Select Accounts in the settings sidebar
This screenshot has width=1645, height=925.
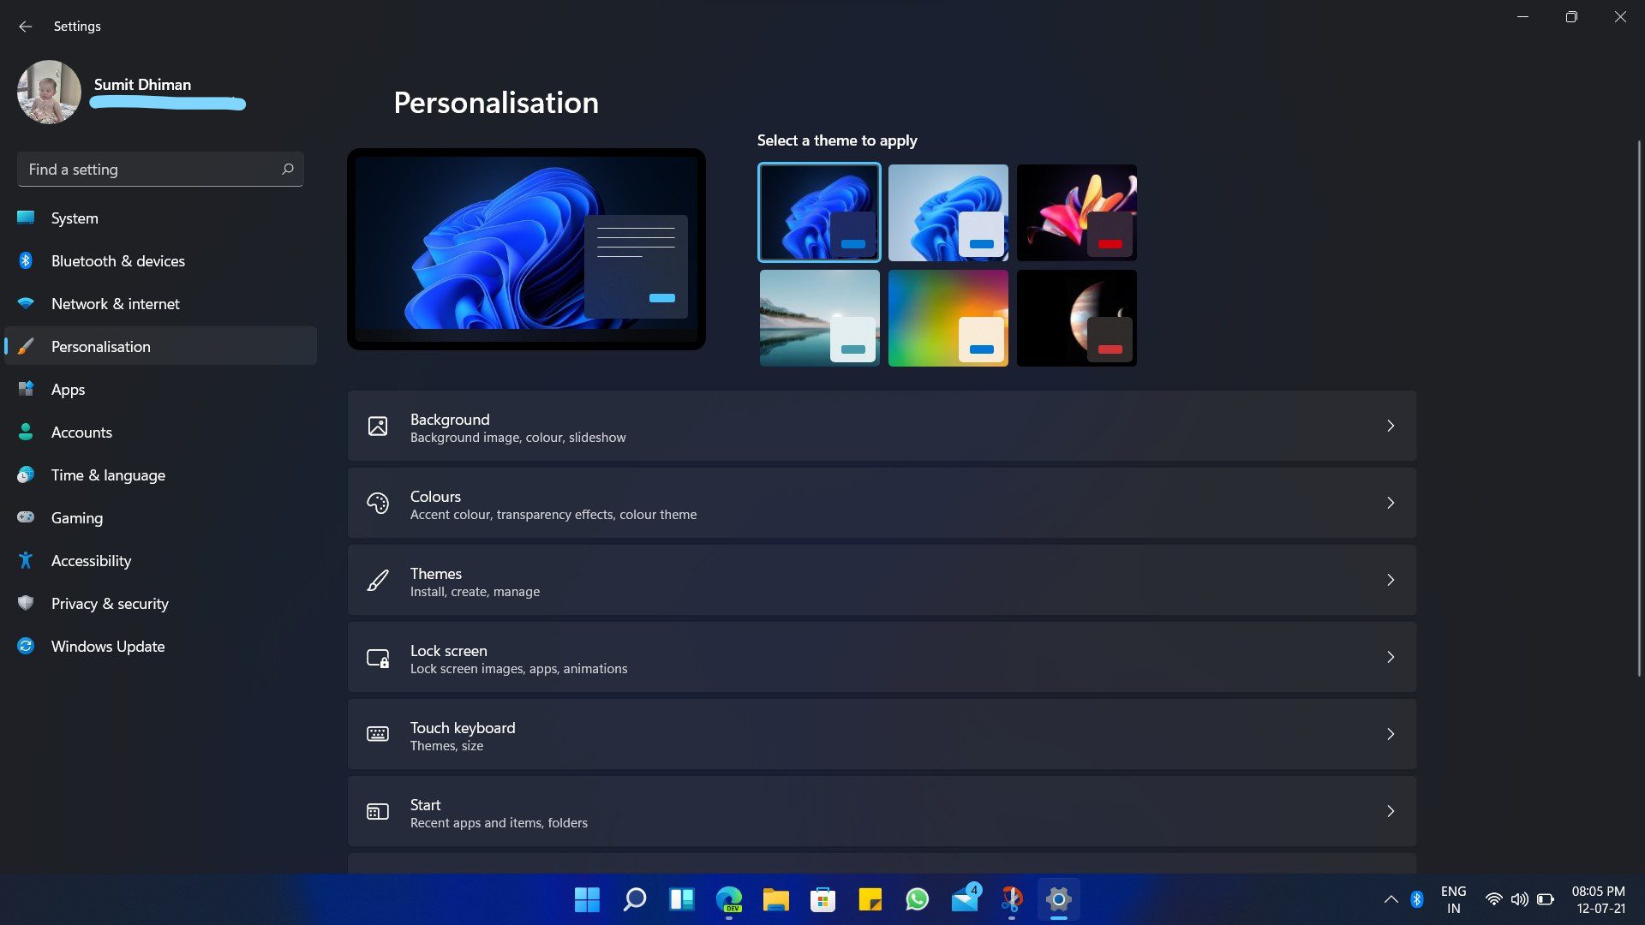81,432
